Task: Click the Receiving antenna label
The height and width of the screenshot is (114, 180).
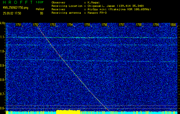Action: coord(66,13)
